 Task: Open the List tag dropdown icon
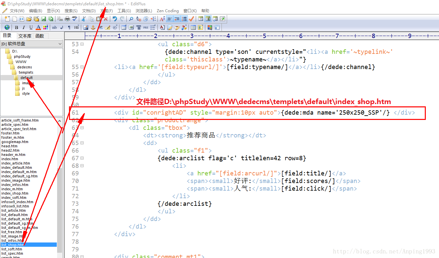(x=153, y=27)
